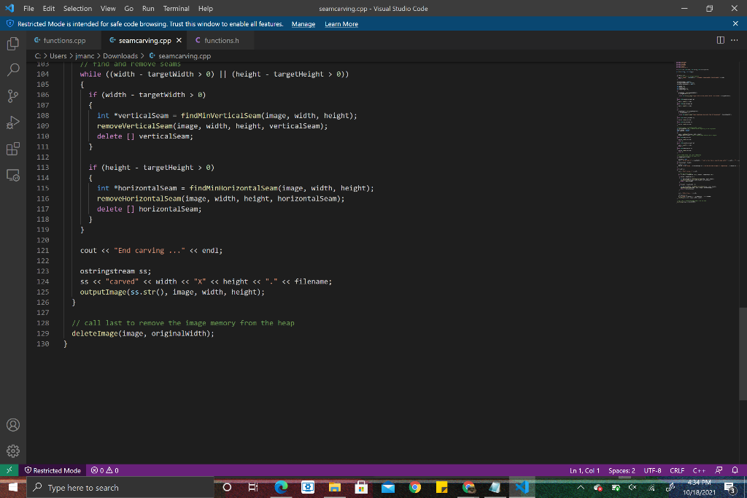Open the notifications bell in status bar
This screenshot has height=498, width=747.
coord(735,470)
